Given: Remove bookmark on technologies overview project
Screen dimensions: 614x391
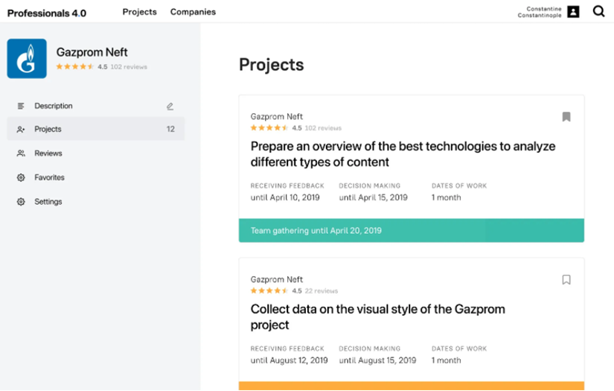Looking at the screenshot, I should click(x=566, y=117).
